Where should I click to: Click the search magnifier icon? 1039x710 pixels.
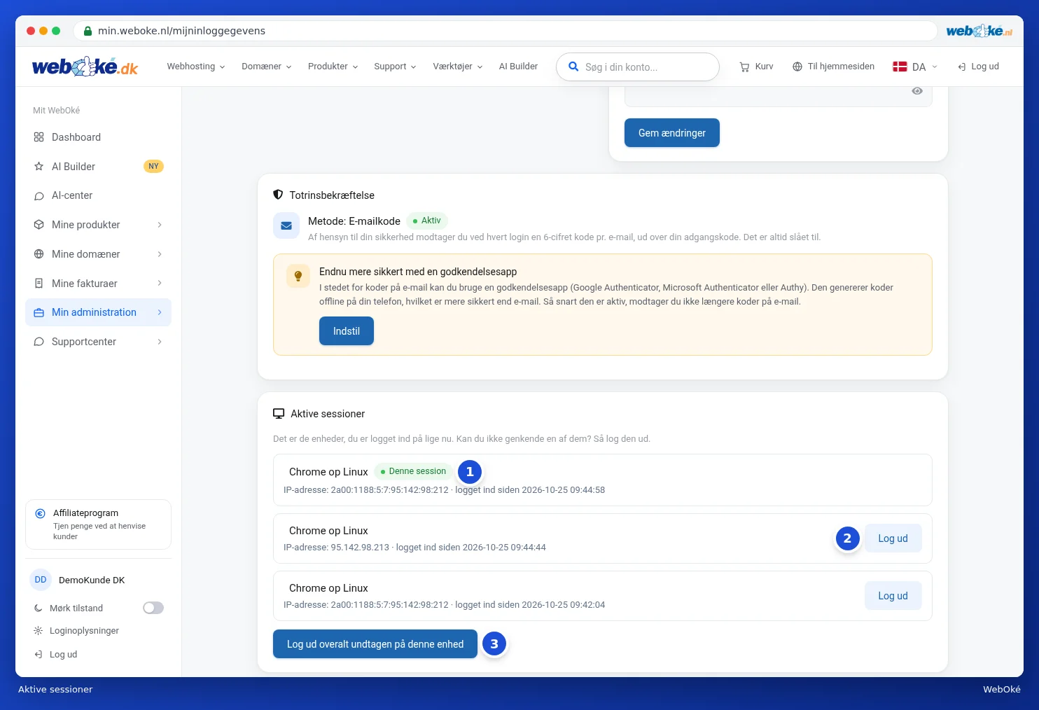(x=573, y=67)
